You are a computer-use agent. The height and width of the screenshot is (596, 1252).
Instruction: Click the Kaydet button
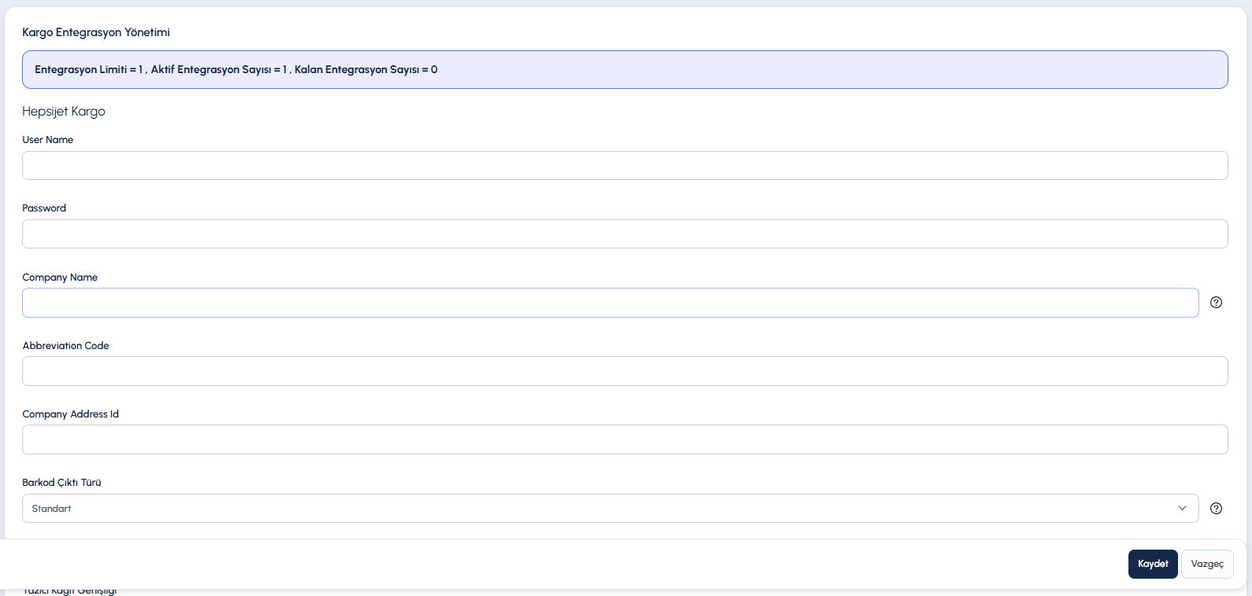coord(1153,564)
